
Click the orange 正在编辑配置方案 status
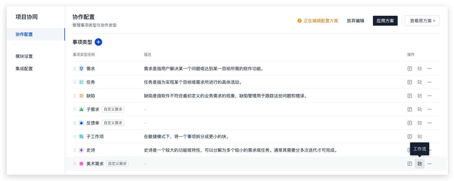318,21
